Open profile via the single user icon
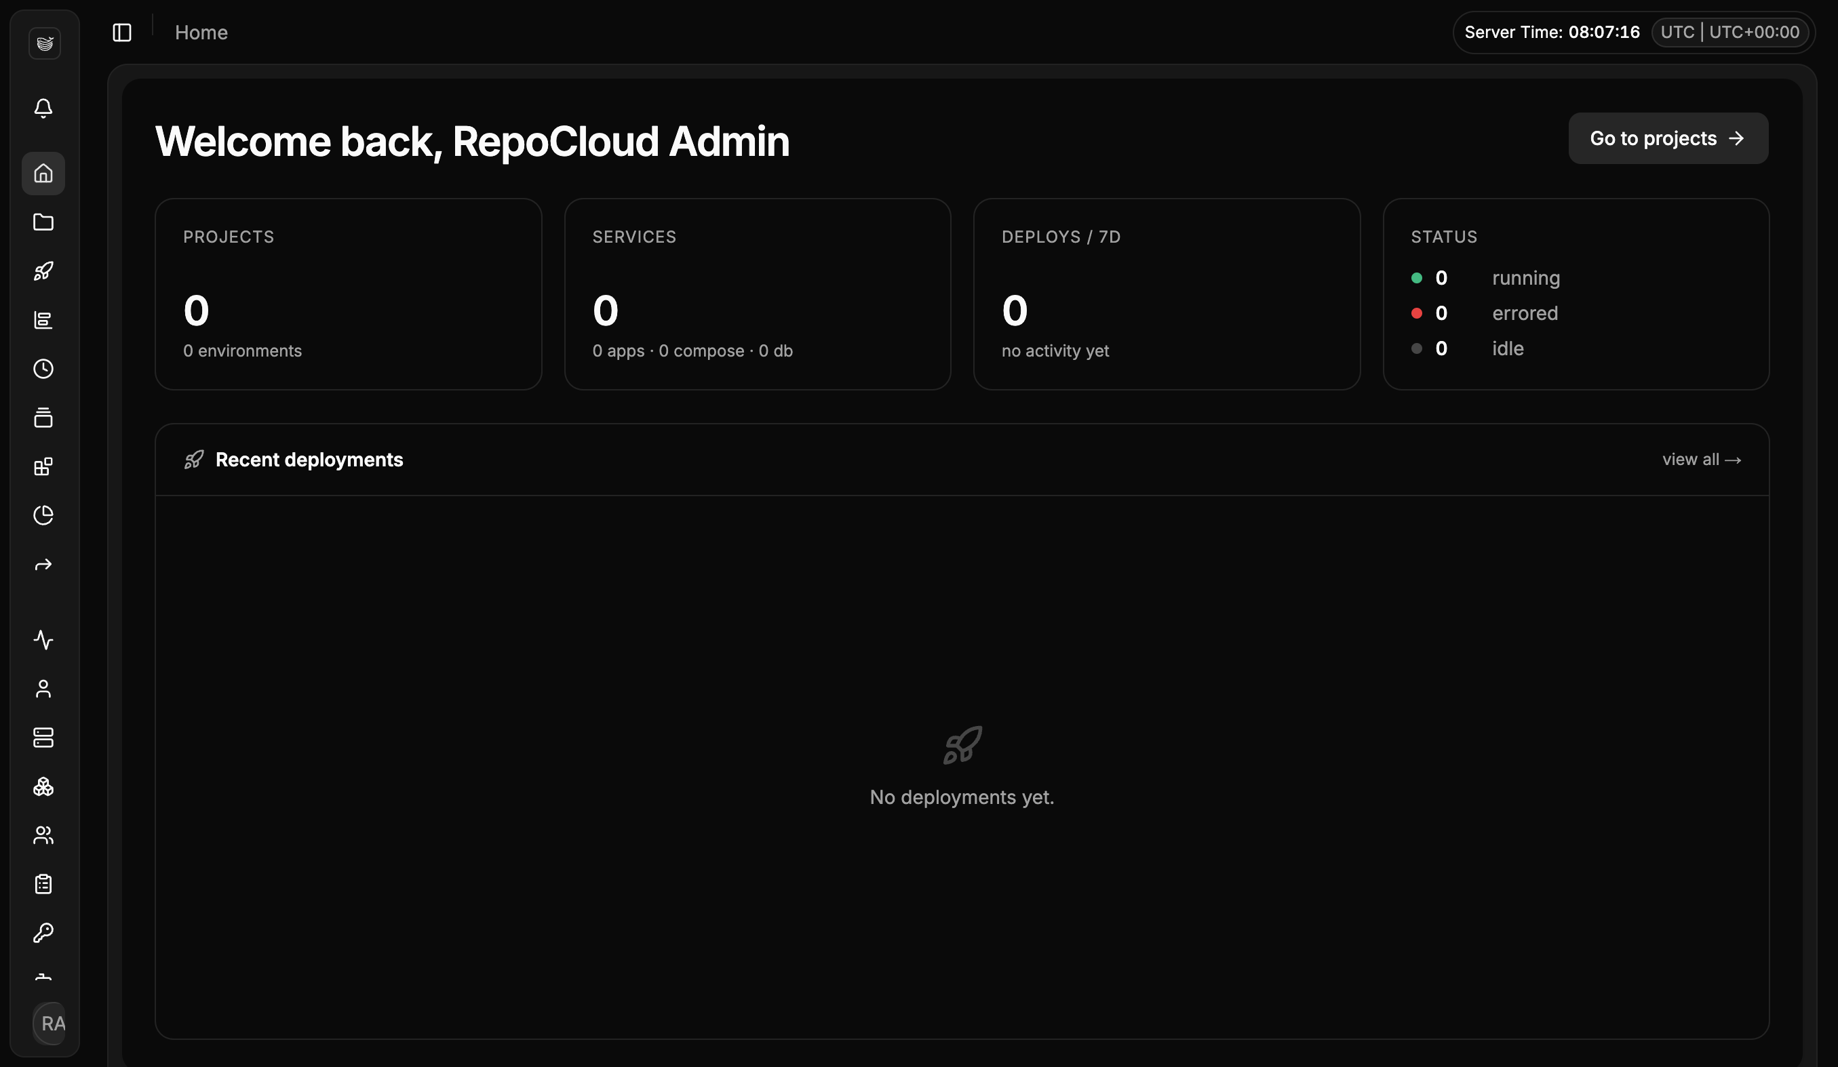Image resolution: width=1838 pixels, height=1067 pixels. (x=43, y=689)
